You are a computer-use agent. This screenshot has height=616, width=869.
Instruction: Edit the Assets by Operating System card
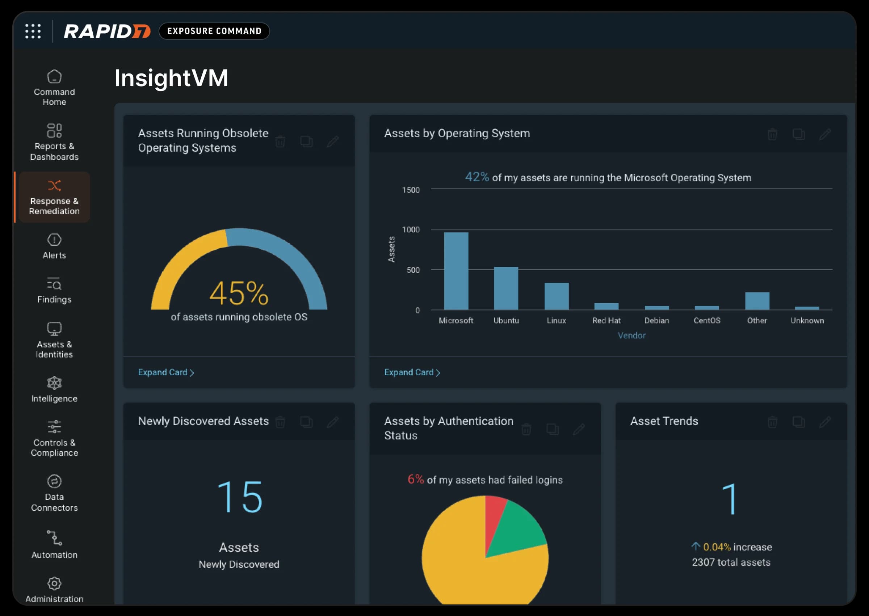click(825, 134)
